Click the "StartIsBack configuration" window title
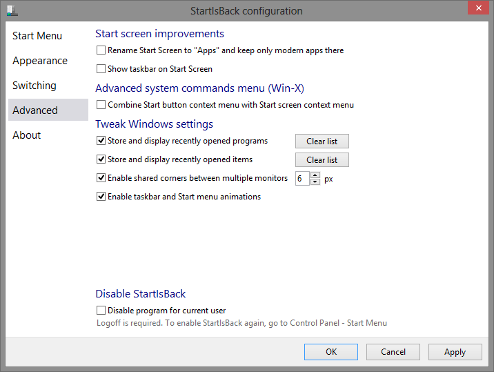 coord(246,11)
